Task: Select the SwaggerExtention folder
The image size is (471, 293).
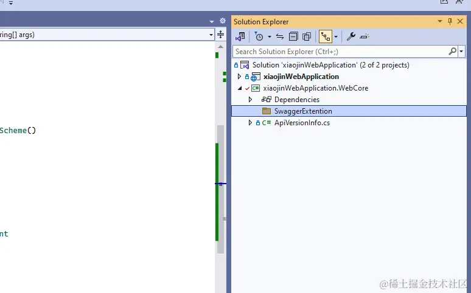Action: pyautogui.click(x=303, y=111)
